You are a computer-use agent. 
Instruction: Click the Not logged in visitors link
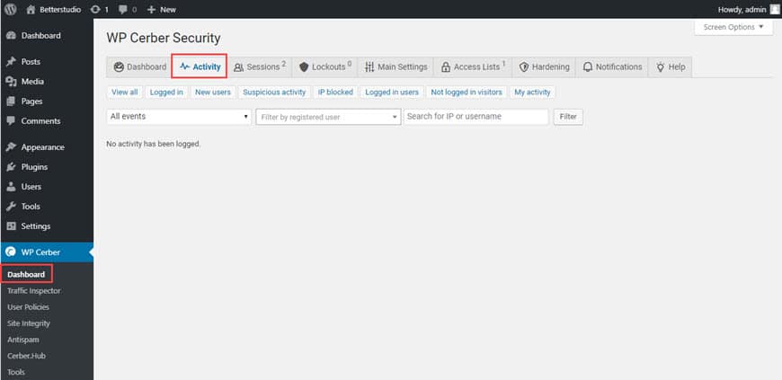tap(467, 93)
